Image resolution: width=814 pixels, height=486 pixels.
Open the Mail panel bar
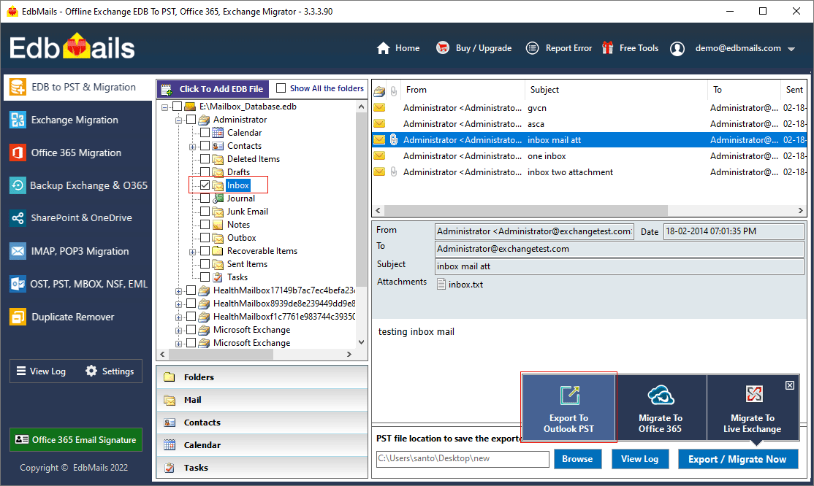pyautogui.click(x=262, y=400)
